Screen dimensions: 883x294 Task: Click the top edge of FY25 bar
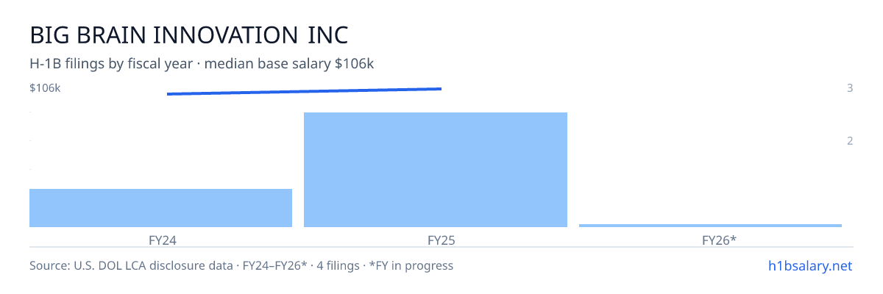[x=436, y=113]
